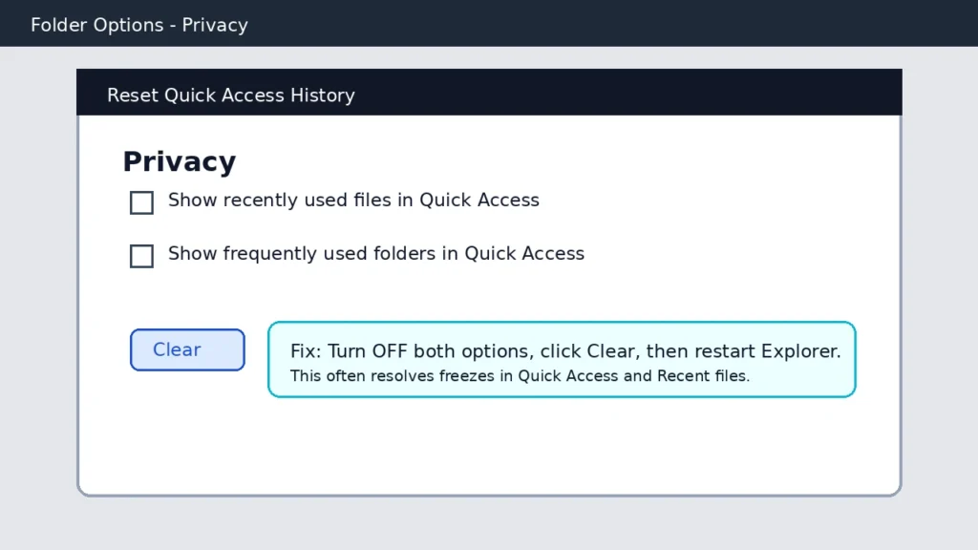Click the label "Show recently used files in Quick Access"
The image size is (978, 550).
pyautogui.click(x=353, y=201)
